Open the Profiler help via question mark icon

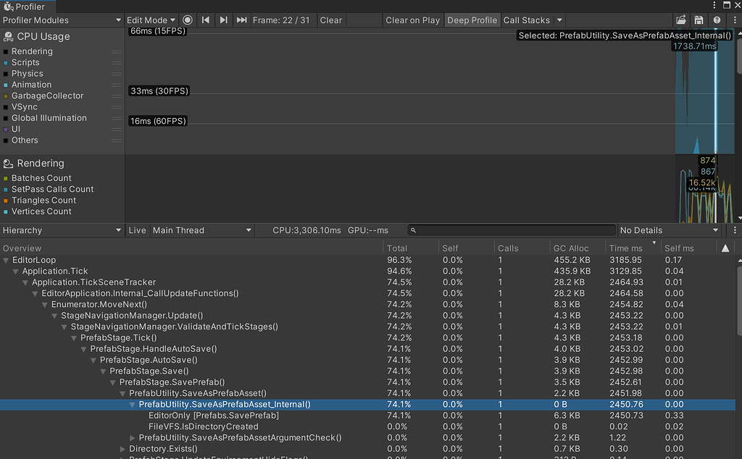point(717,20)
